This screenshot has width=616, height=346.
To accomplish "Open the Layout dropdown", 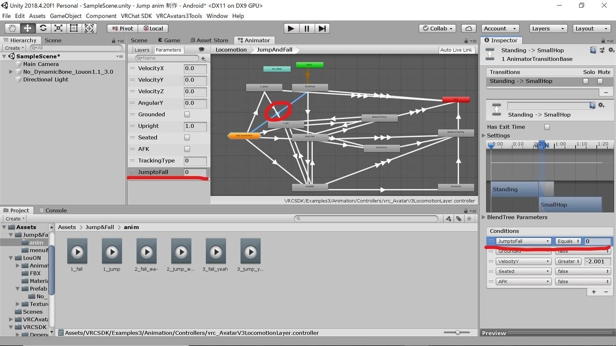I will pyautogui.click(x=592, y=29).
